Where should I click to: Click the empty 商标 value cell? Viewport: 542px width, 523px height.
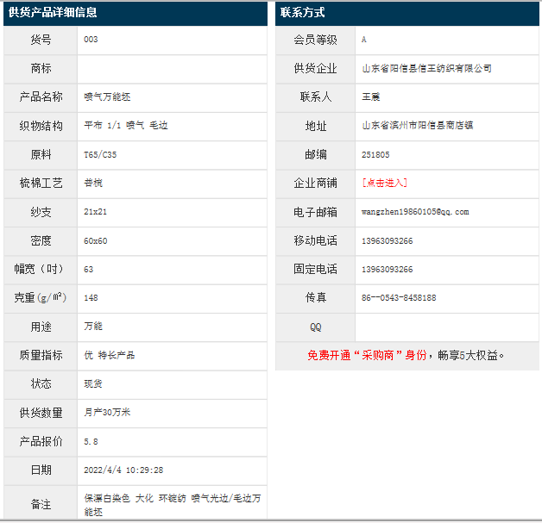172,68
